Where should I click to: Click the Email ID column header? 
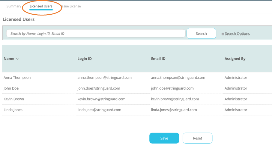click(158, 59)
